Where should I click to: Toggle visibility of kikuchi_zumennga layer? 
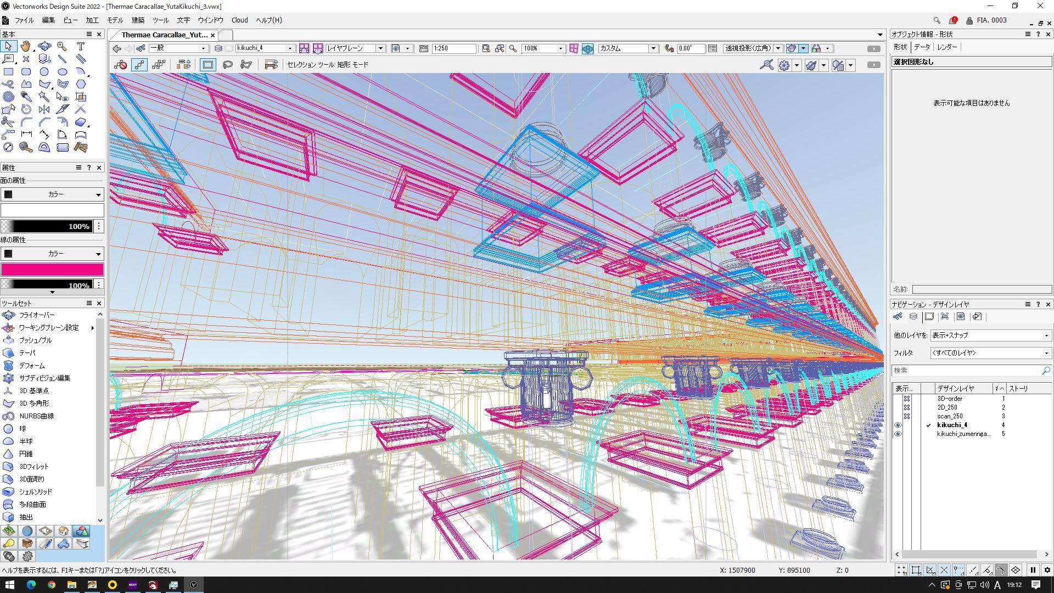coord(898,434)
